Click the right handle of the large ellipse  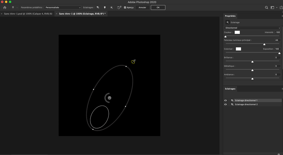(125, 106)
